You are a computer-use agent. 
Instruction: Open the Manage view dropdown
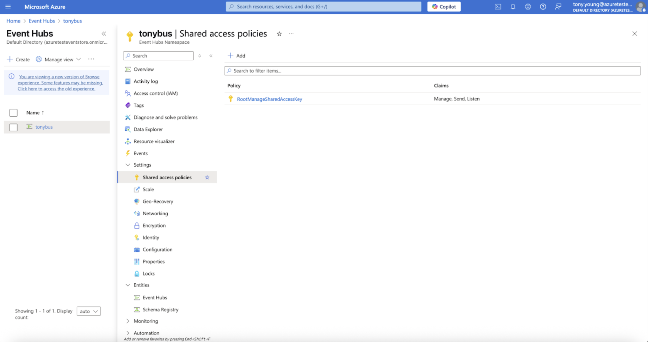(58, 59)
